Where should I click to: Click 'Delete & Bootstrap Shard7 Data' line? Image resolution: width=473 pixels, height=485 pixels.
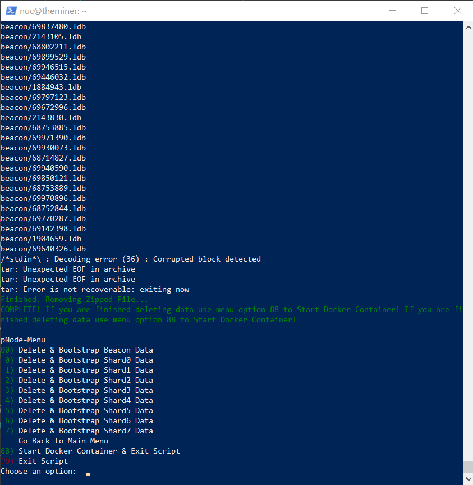pos(79,431)
